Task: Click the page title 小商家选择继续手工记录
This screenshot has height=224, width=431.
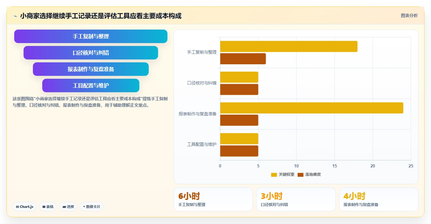Action: tap(101, 16)
